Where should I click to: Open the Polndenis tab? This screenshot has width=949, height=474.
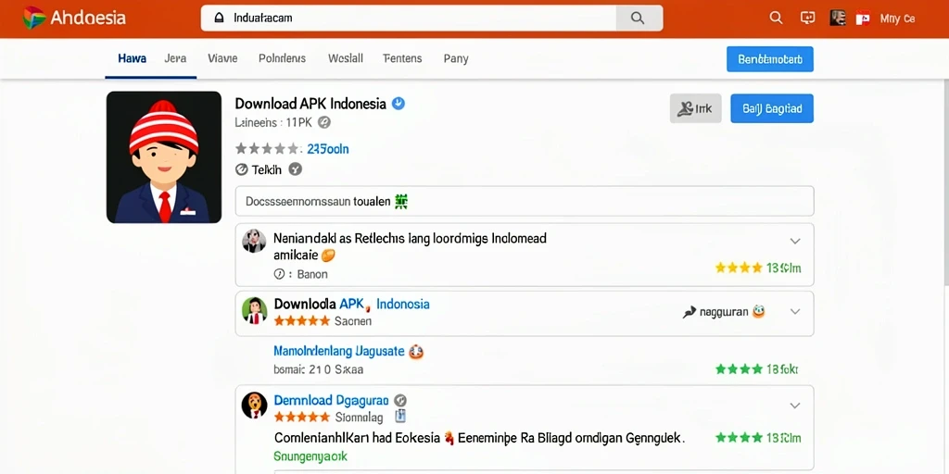[x=282, y=58]
